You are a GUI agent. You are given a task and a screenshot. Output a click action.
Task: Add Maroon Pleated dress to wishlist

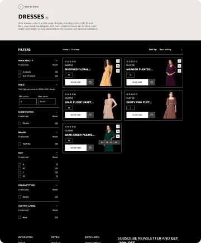(x=179, y=61)
